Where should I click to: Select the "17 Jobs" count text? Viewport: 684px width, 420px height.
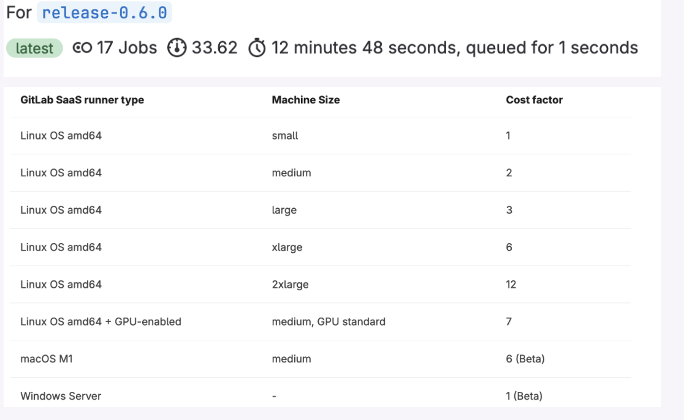[127, 48]
